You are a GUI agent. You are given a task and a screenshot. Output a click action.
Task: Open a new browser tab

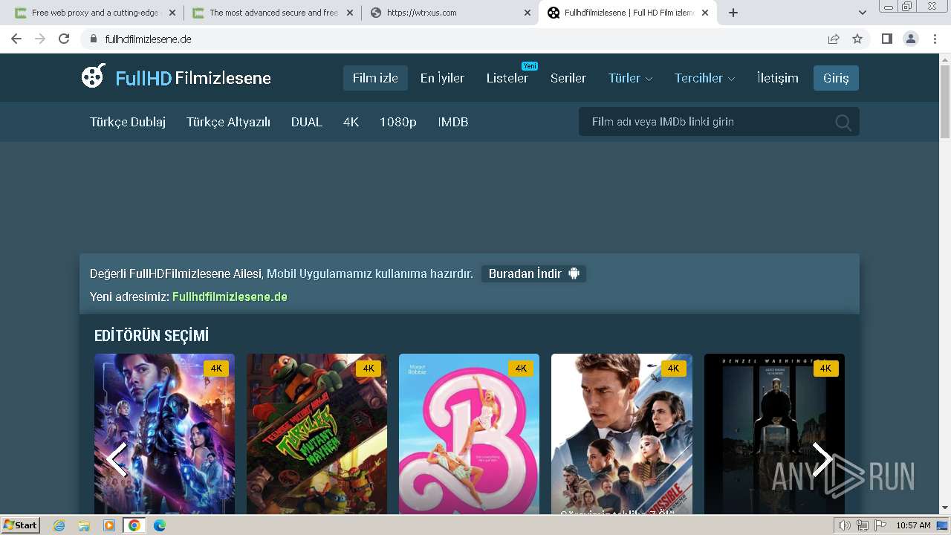point(733,13)
